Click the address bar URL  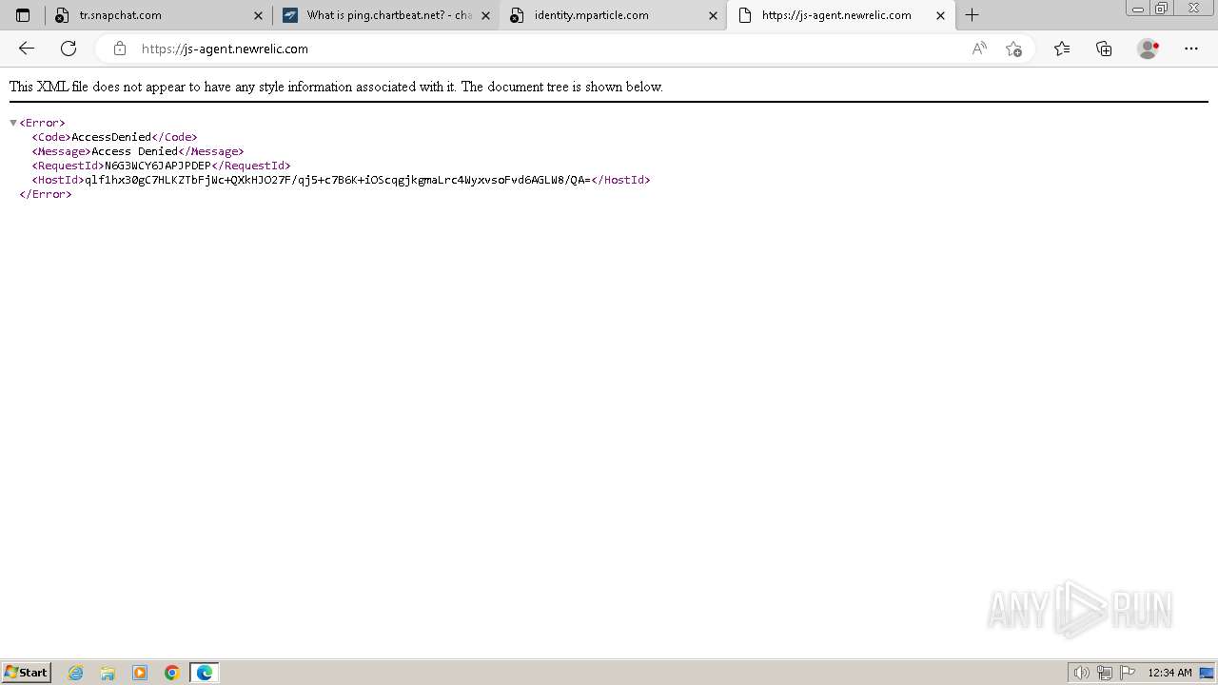tap(225, 49)
